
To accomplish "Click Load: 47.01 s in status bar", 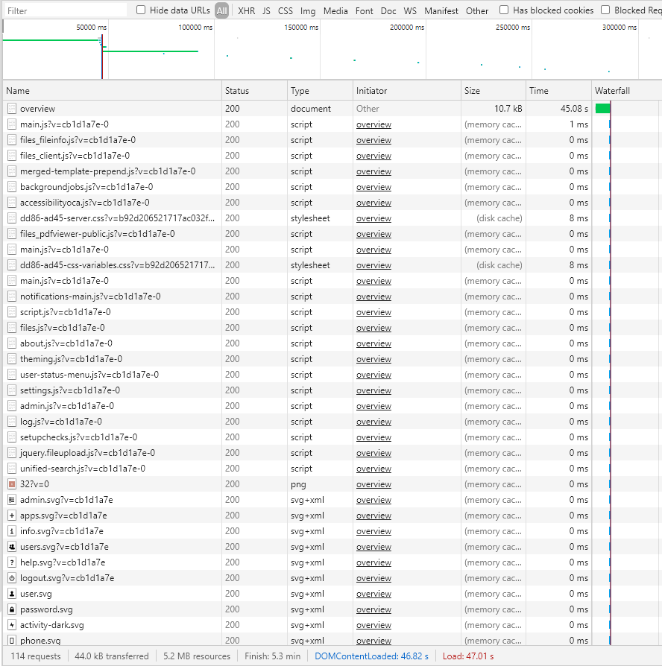I will (468, 656).
